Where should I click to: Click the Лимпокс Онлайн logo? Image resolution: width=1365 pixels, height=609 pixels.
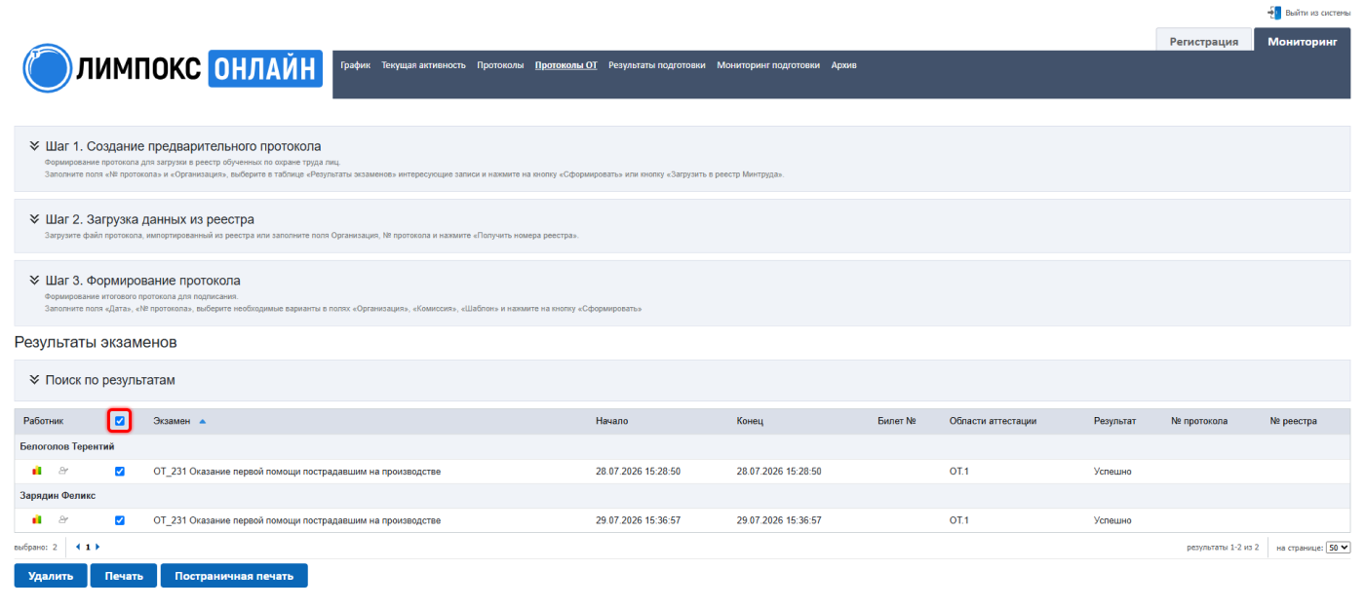tap(173, 68)
